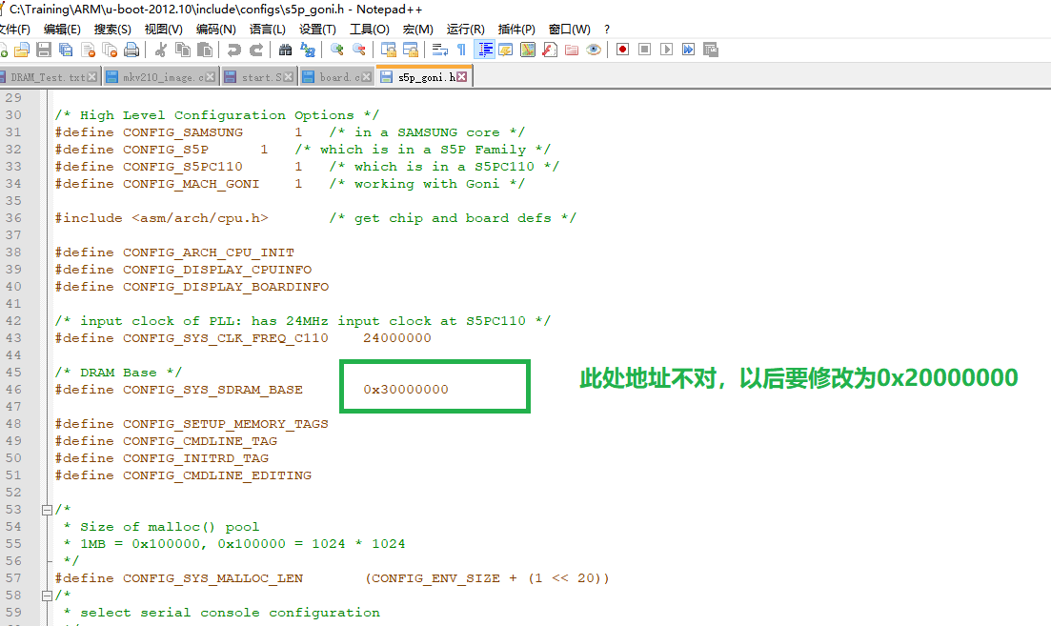Screen dimensions: 1051x626
Task: Toggle the Indent Guide icon
Action: click(x=485, y=50)
